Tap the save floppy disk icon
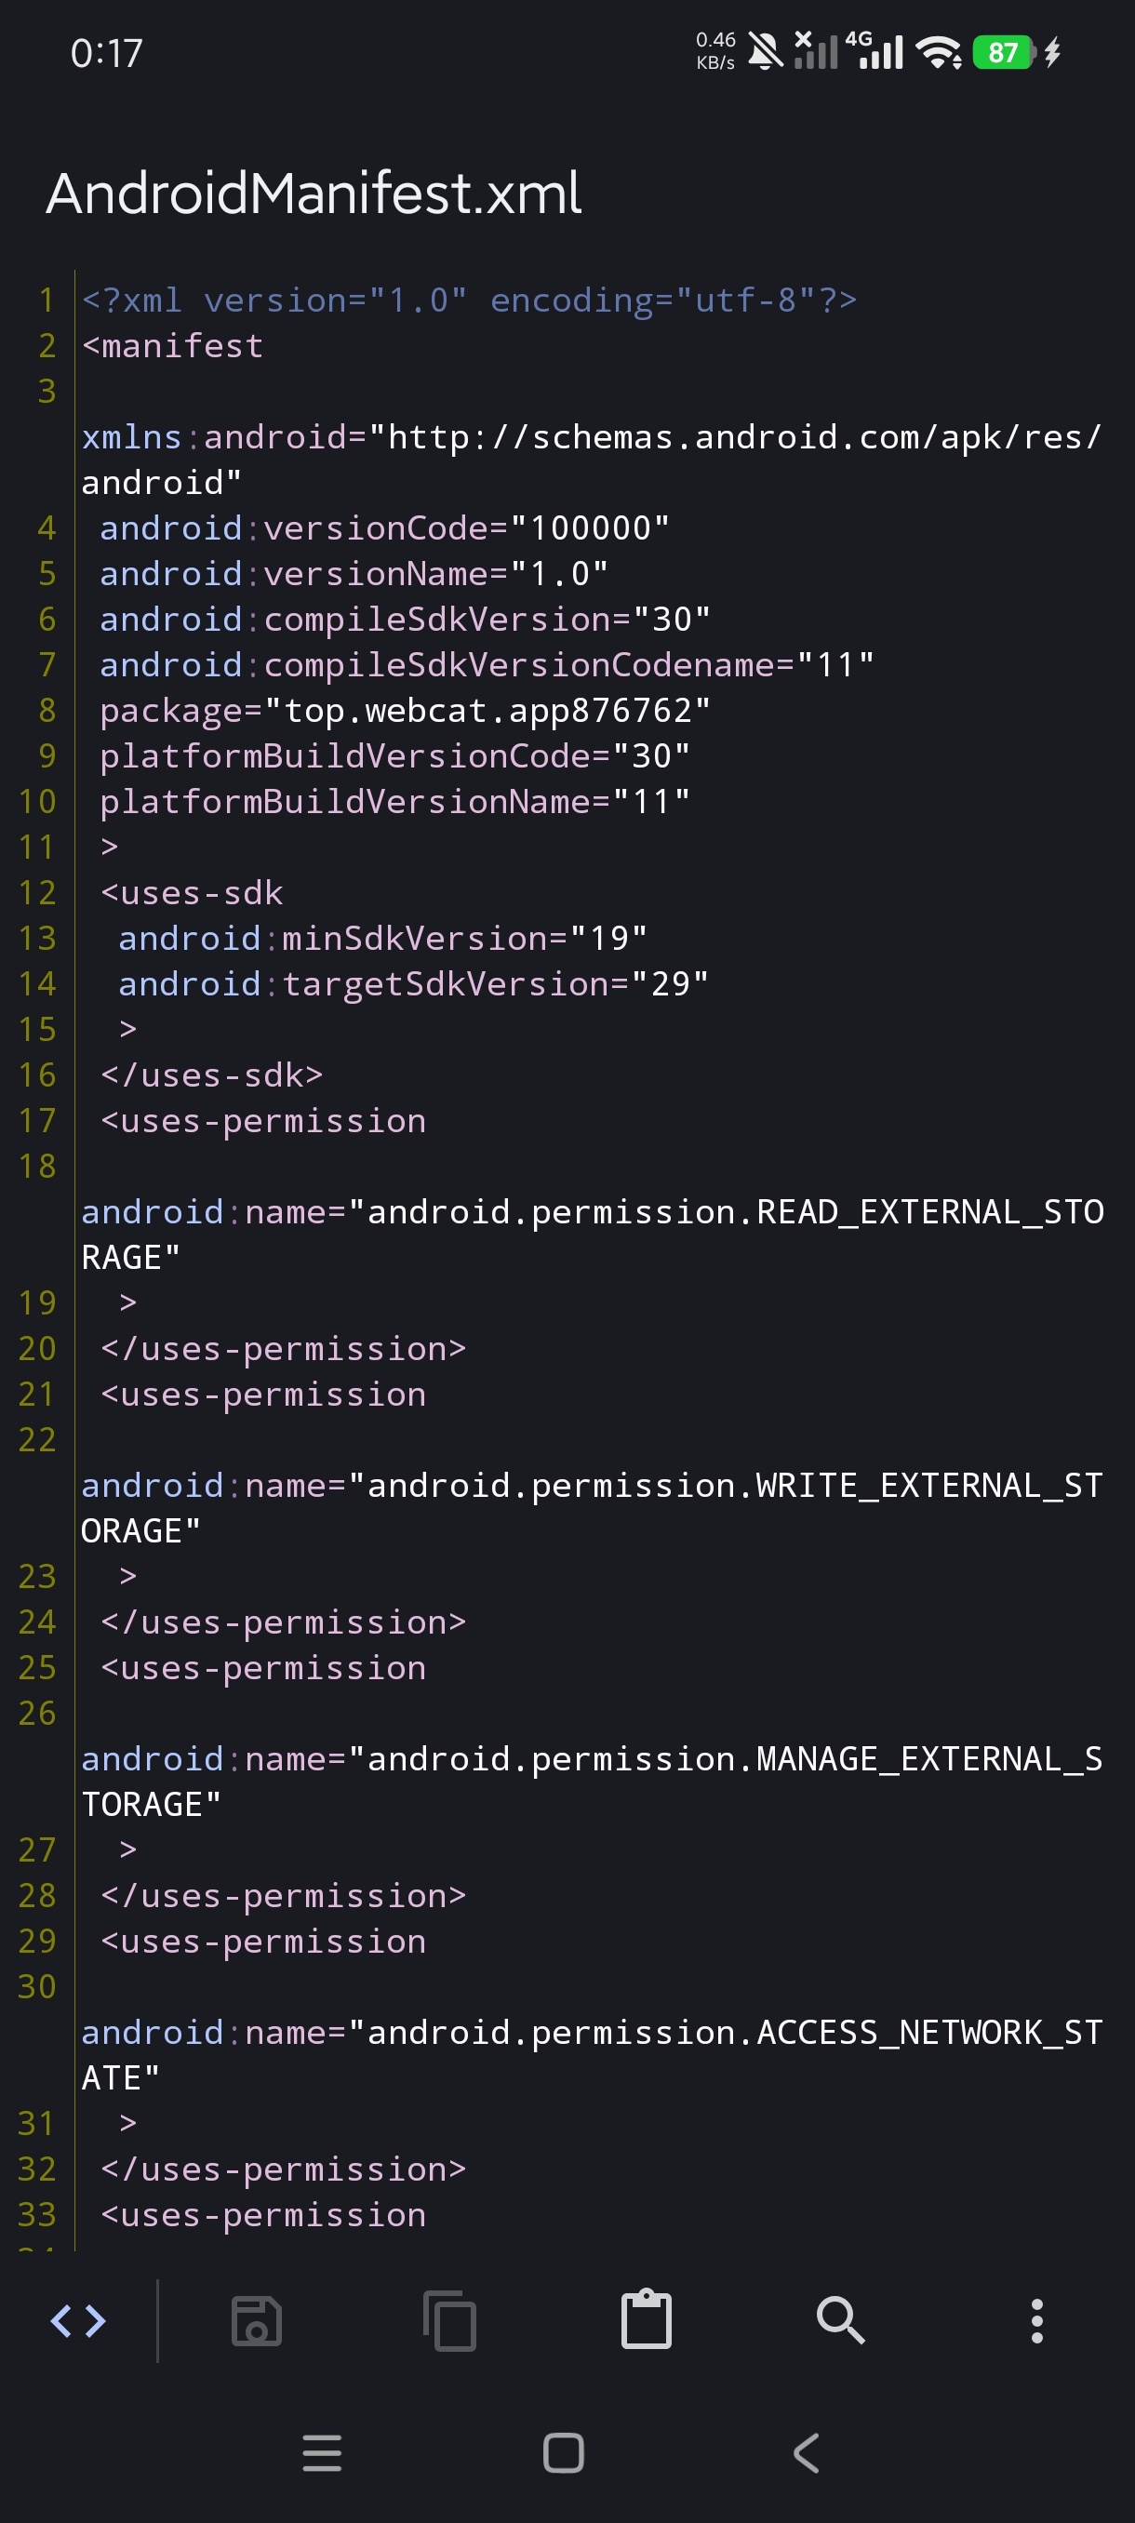The height and width of the screenshot is (2523, 1135). 257,2320
